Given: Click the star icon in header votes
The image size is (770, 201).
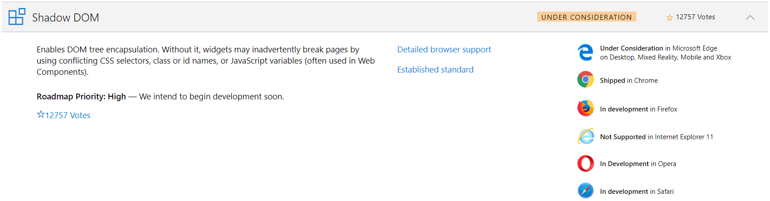Looking at the screenshot, I should pyautogui.click(x=670, y=17).
